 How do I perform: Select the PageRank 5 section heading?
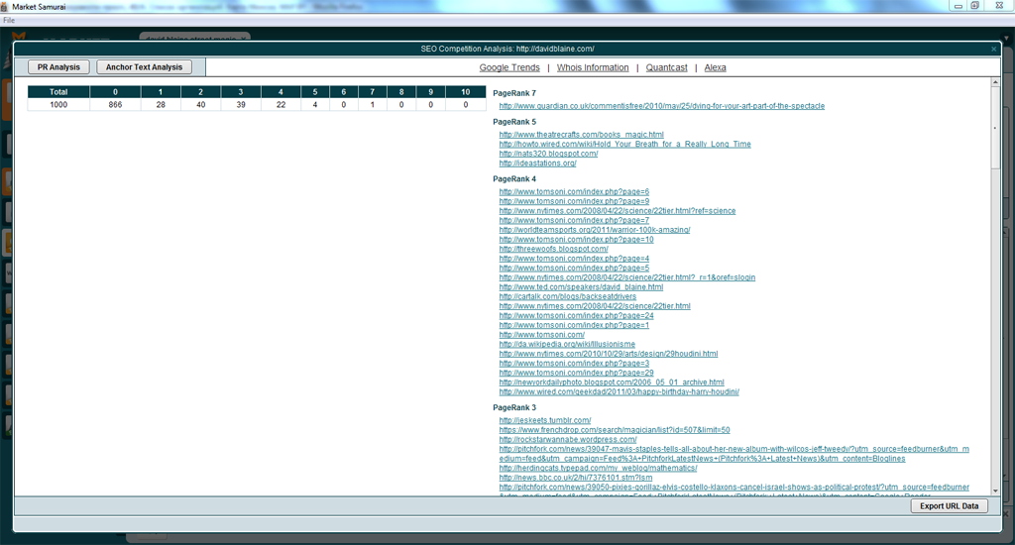(x=514, y=122)
